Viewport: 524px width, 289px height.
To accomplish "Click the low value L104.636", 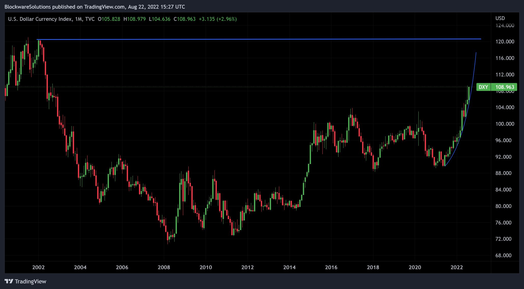I will click(x=160, y=19).
